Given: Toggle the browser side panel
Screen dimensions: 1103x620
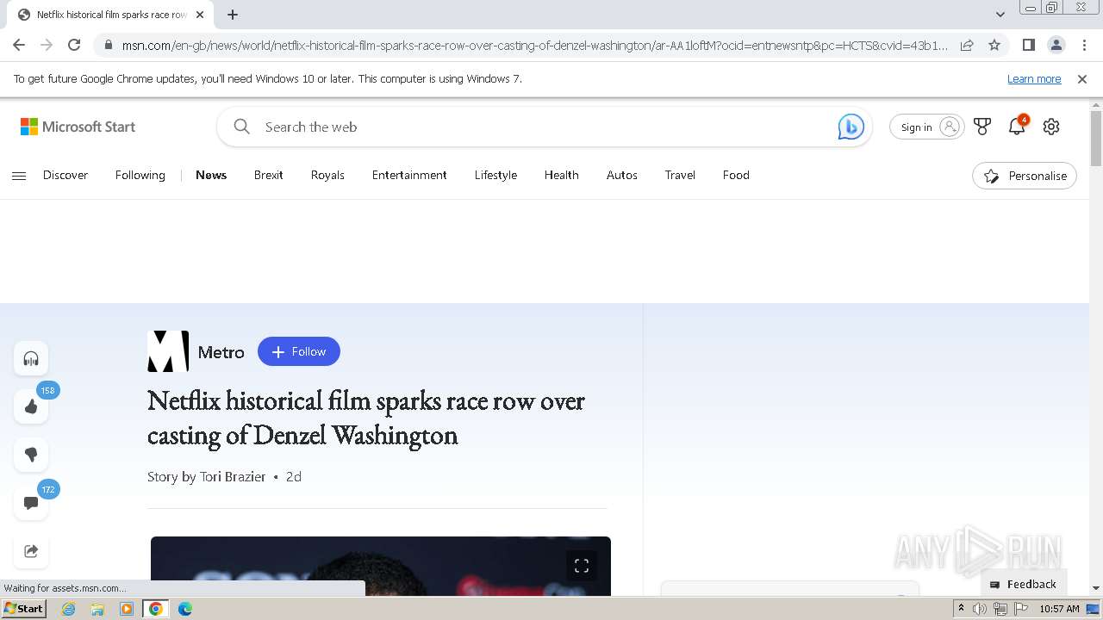Looking at the screenshot, I should pos(1028,45).
